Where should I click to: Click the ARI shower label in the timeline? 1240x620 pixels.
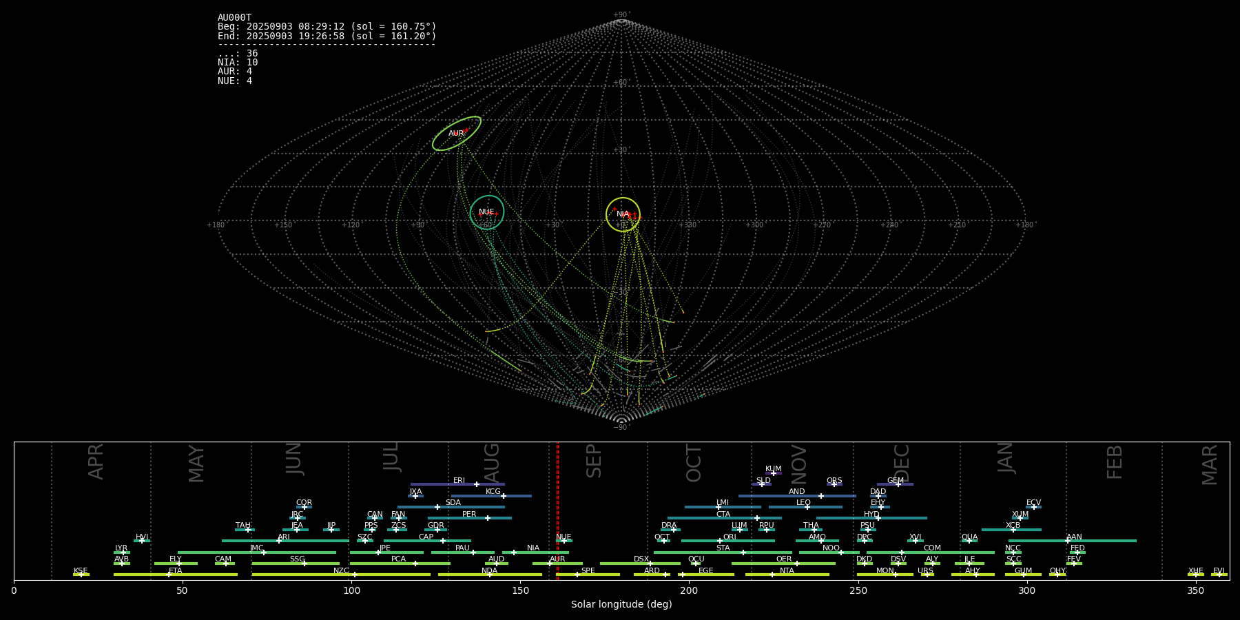[x=284, y=537]
